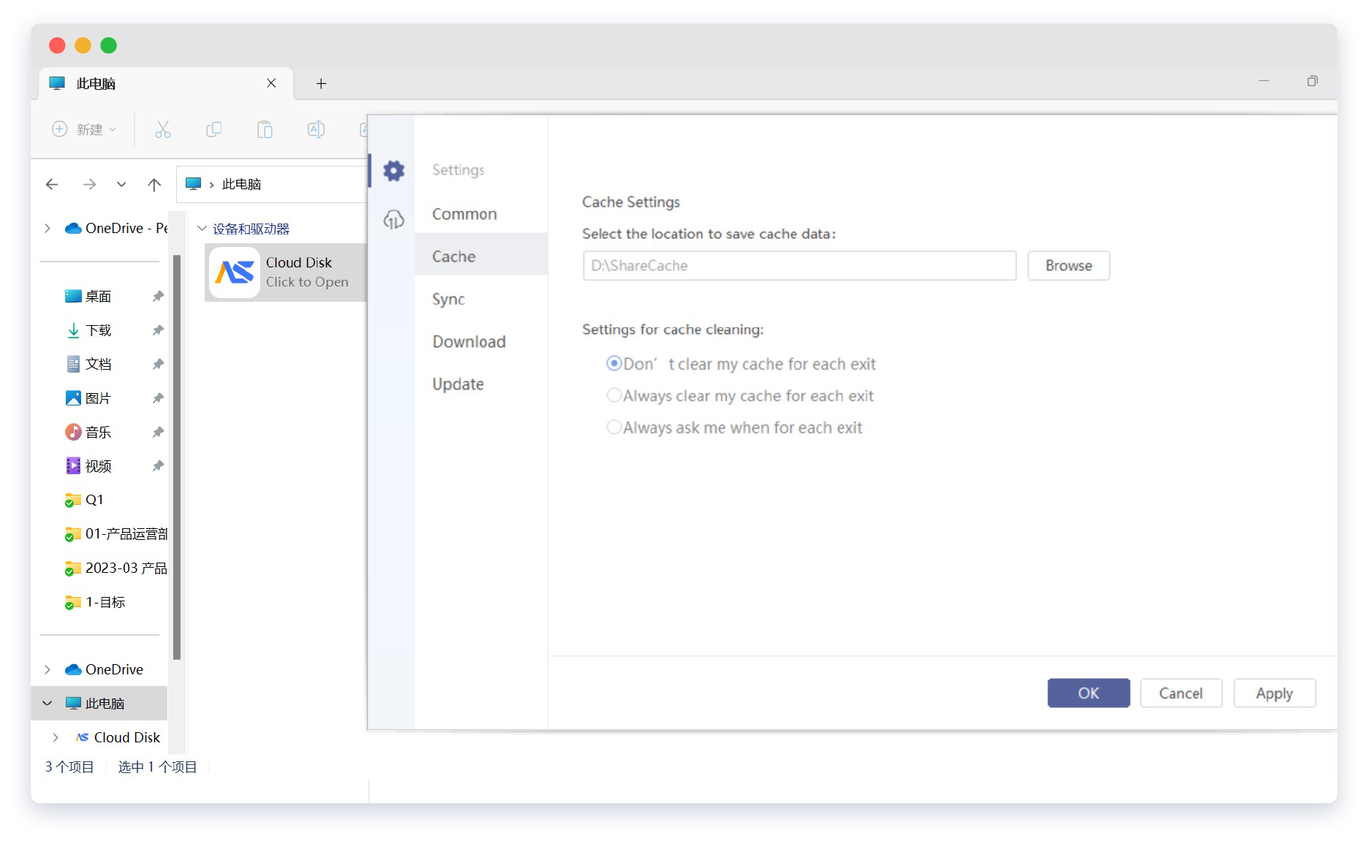Viewport: 1369px width, 841px height.
Task: Click the Rename icon in explorer toolbar
Action: 316,129
